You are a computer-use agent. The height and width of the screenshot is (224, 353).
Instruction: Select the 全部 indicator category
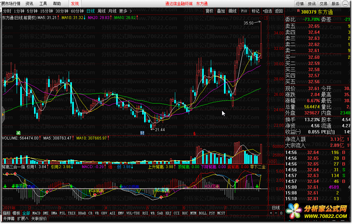pyautogui.click(x=26, y=213)
